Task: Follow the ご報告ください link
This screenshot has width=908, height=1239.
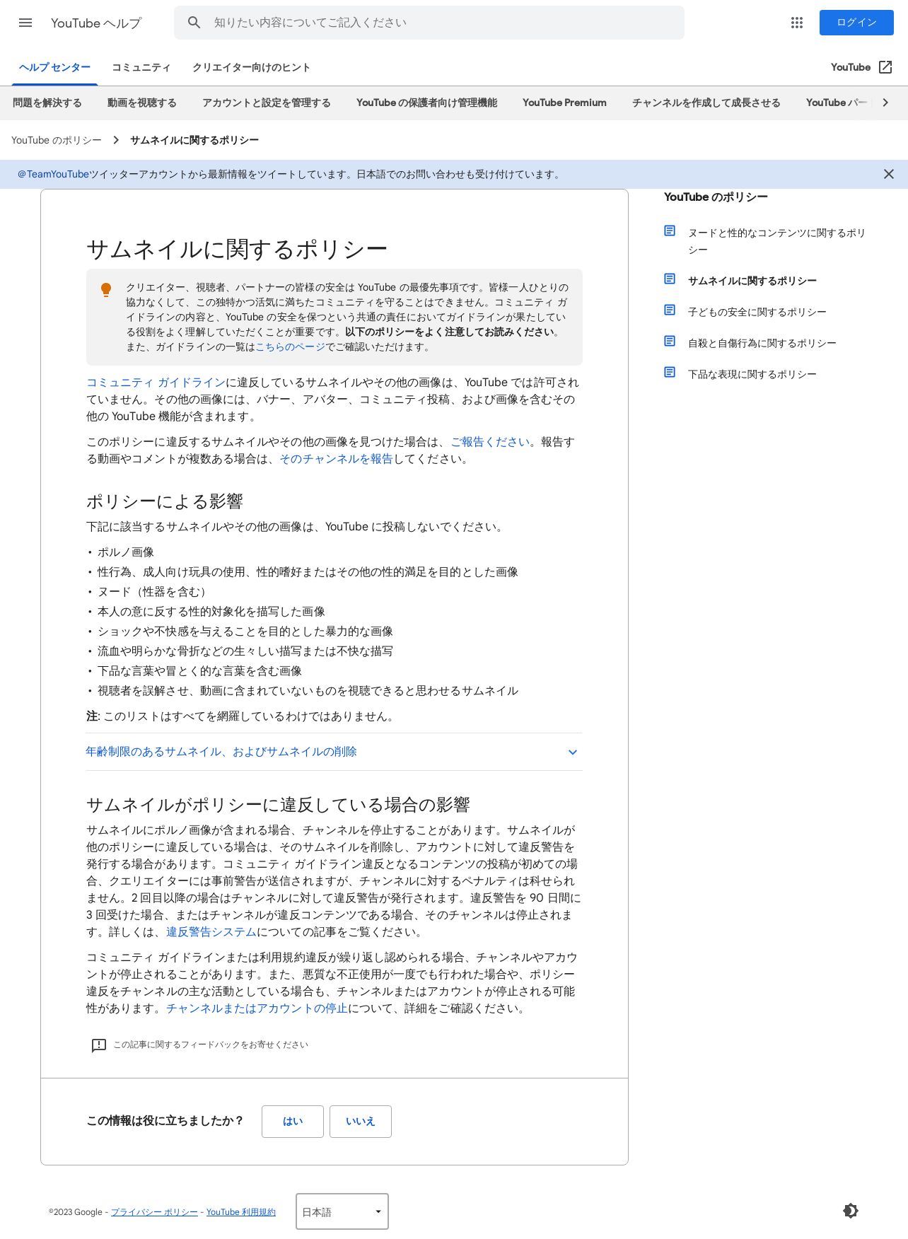Action: (490, 441)
